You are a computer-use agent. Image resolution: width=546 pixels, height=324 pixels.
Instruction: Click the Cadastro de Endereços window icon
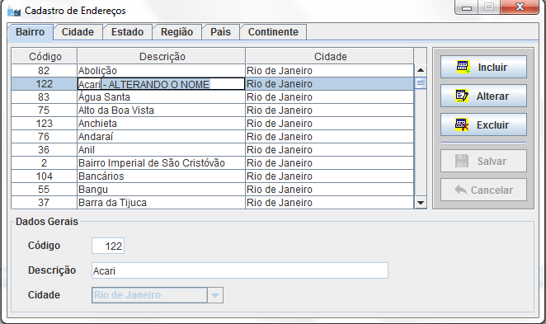pyautogui.click(x=14, y=12)
